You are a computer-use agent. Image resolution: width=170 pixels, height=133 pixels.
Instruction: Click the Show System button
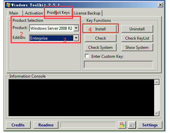(x=137, y=48)
